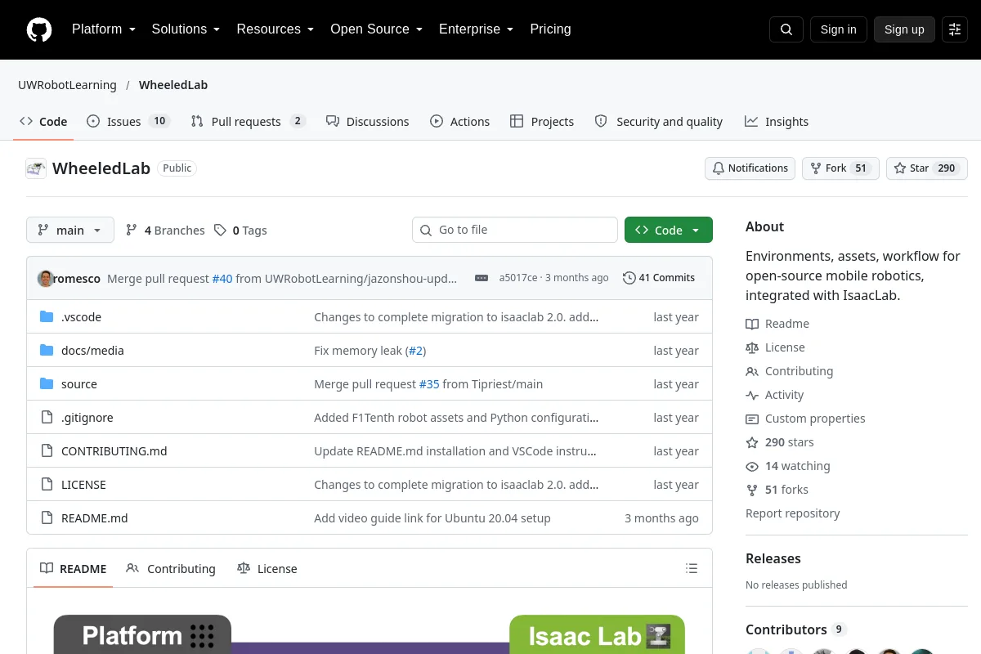The image size is (981, 654).
Task: Open the LICENSE file
Action: (83, 485)
